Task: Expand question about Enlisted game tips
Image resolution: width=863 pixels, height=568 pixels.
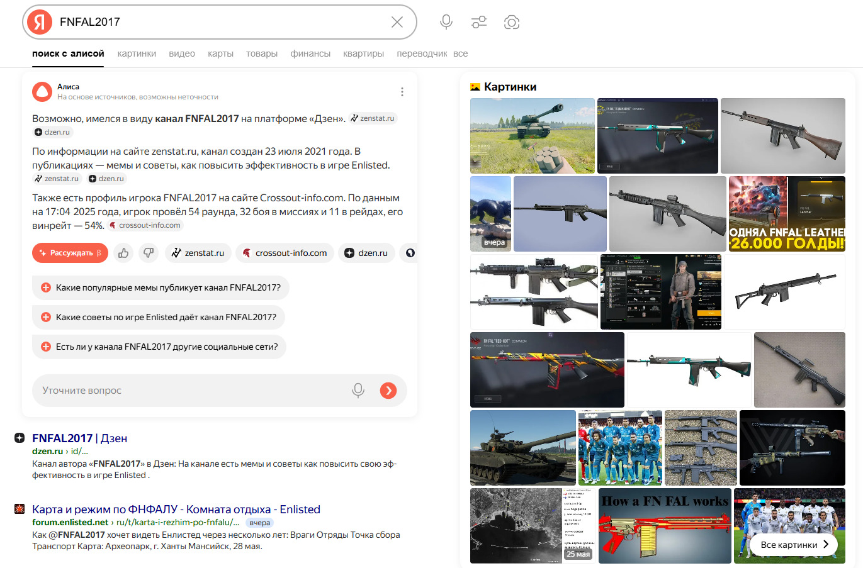Action: click(159, 317)
